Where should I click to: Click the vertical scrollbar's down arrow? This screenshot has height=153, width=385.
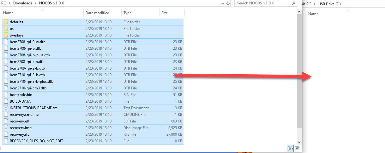299,142
